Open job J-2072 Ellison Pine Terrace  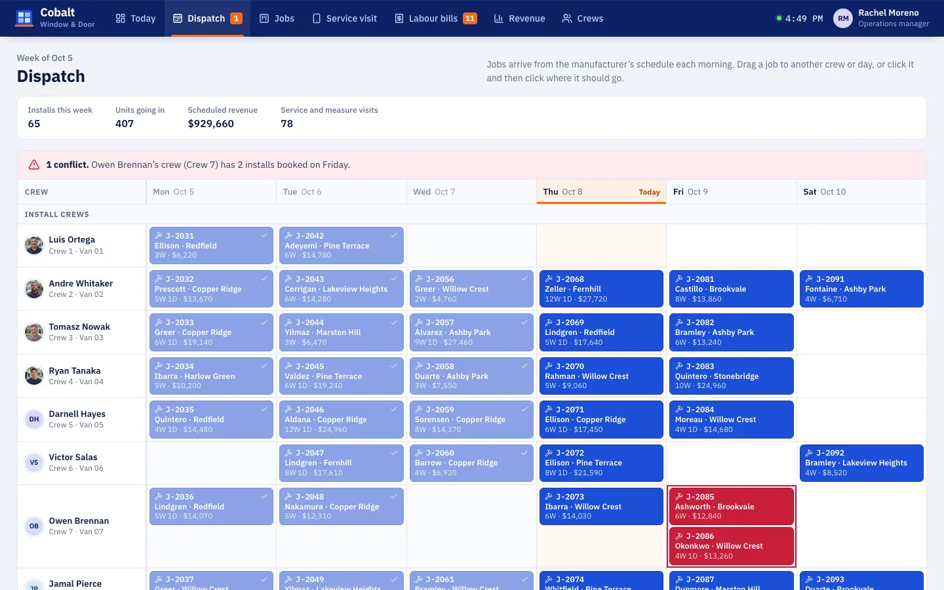coord(601,463)
